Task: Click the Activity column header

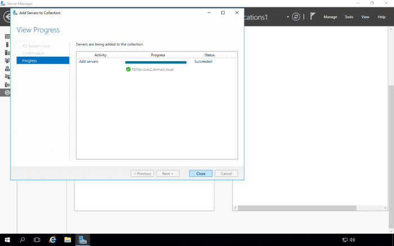Action: pyautogui.click(x=100, y=55)
